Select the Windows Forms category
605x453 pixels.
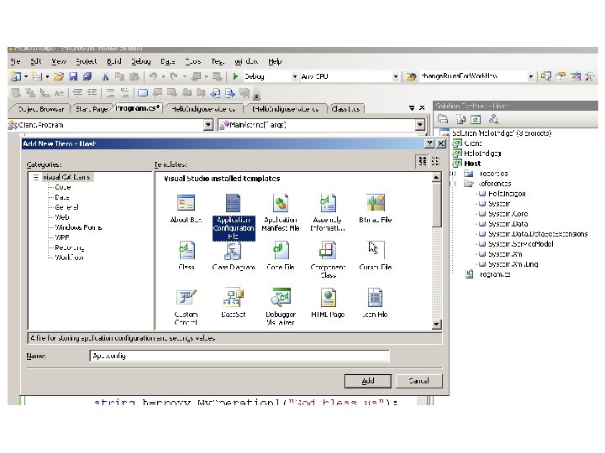tap(78, 227)
